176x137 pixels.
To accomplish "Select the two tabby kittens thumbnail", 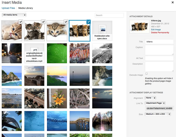I will pos(34,31).
